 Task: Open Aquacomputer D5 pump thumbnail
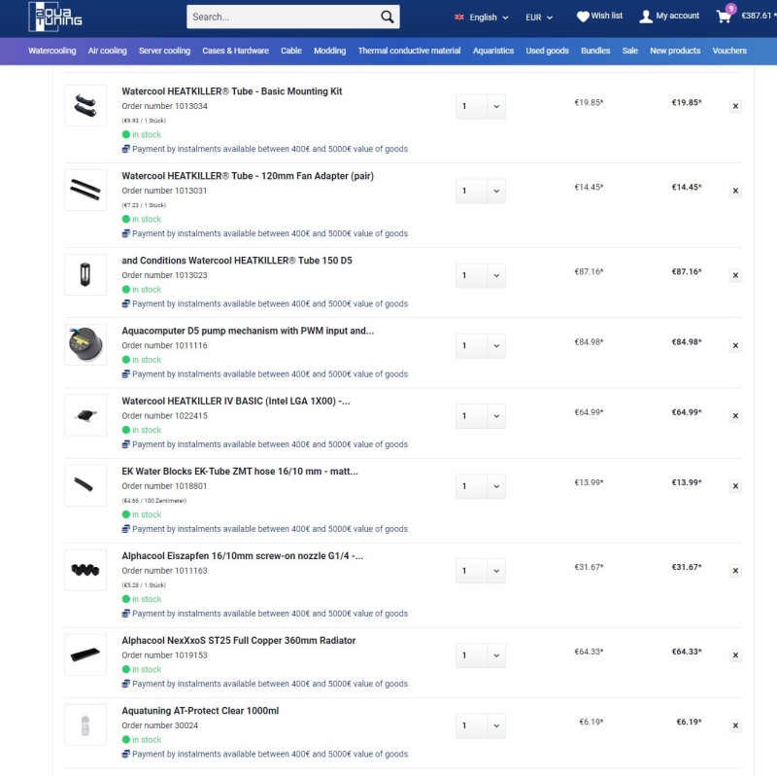(85, 345)
